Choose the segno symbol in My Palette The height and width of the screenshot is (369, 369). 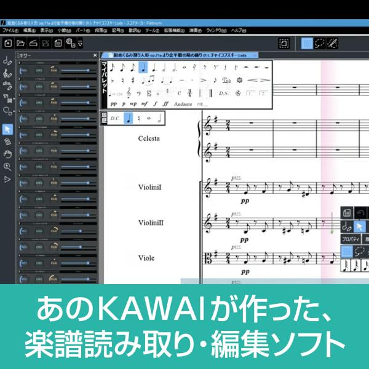pyautogui.click(x=238, y=93)
